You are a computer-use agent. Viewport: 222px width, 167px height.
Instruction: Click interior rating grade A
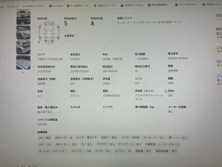coord(92,23)
